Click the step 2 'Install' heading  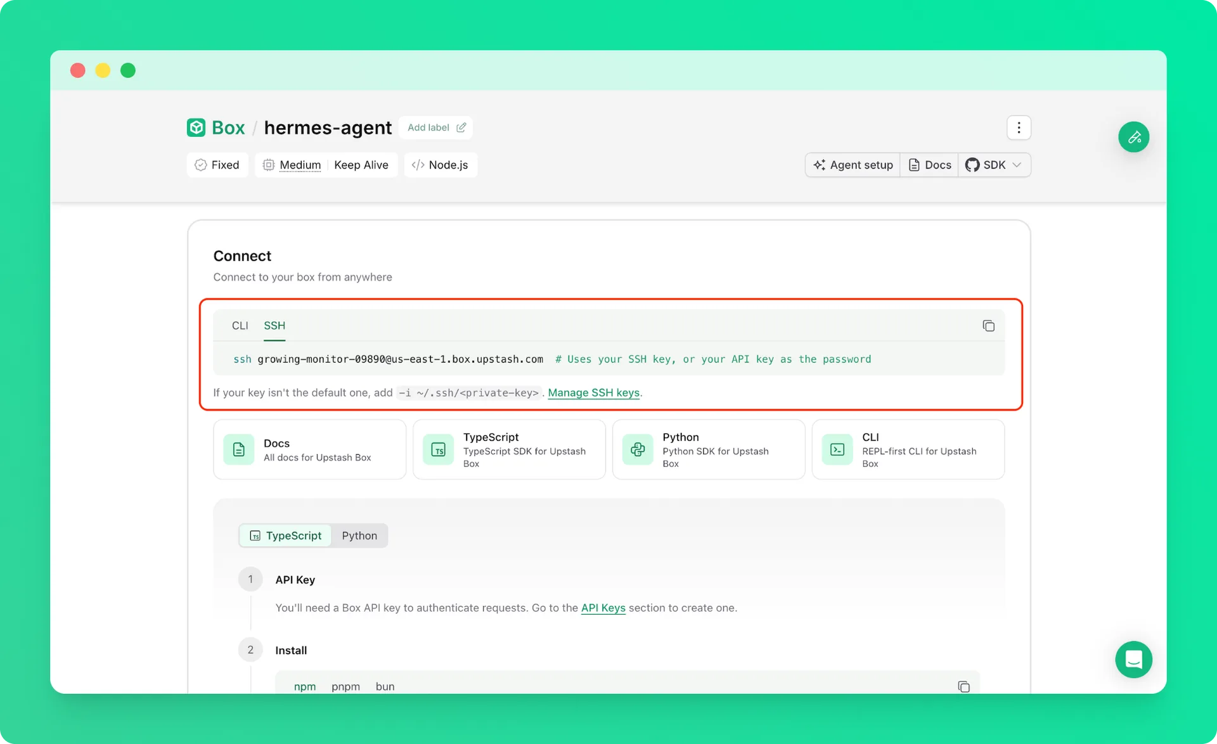coord(291,650)
